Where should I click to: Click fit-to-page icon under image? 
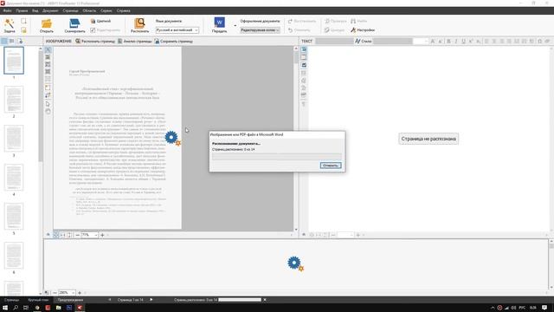click(55, 235)
